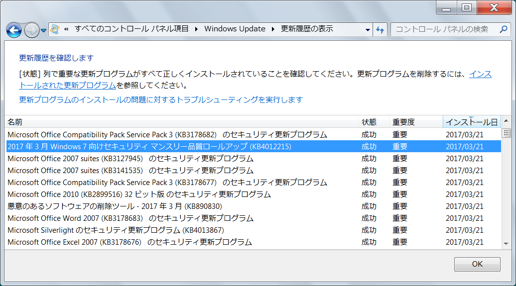The height and width of the screenshot is (286, 516).
Task: Maximize the window
Action: 466,8
